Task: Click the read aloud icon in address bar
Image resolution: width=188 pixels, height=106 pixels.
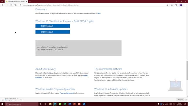Action: pyautogui.click(x=167, y=5)
